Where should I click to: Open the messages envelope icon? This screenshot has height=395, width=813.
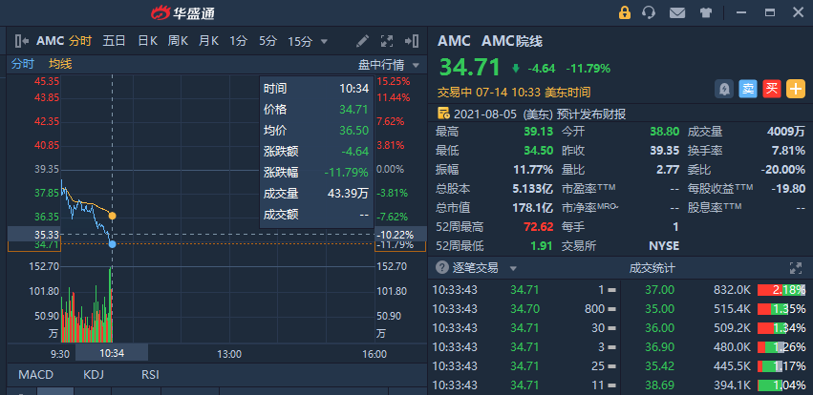tap(677, 13)
